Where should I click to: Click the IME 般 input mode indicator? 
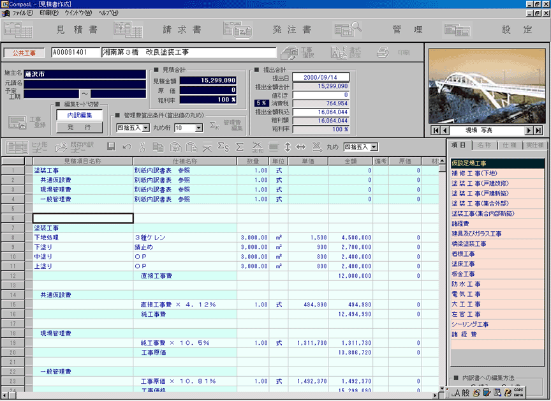(x=466, y=393)
